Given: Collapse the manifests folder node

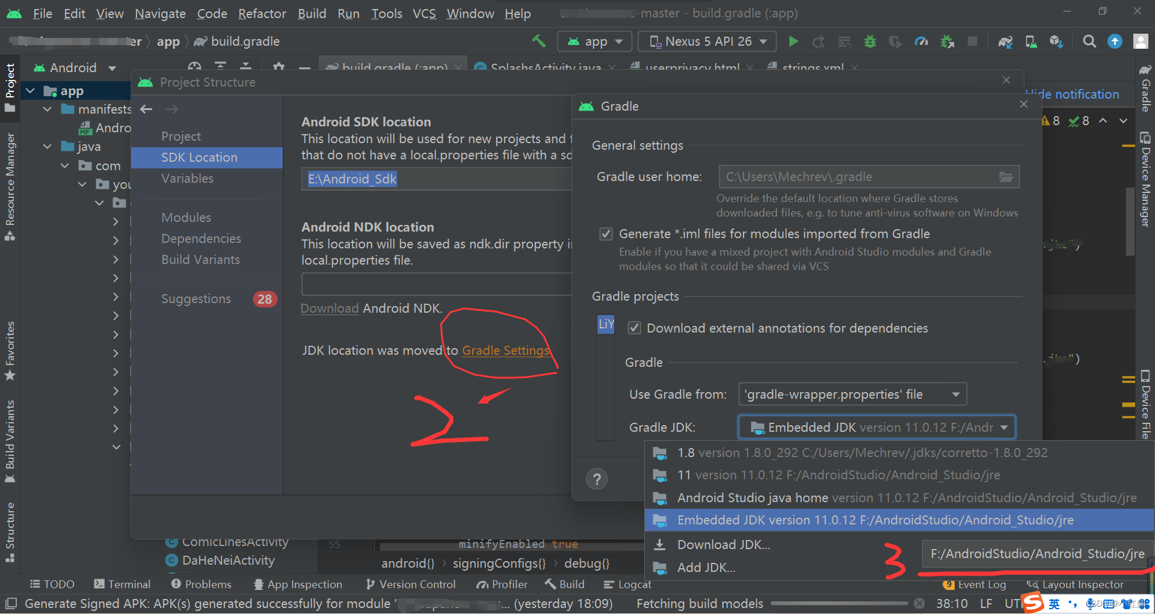Looking at the screenshot, I should 48,109.
